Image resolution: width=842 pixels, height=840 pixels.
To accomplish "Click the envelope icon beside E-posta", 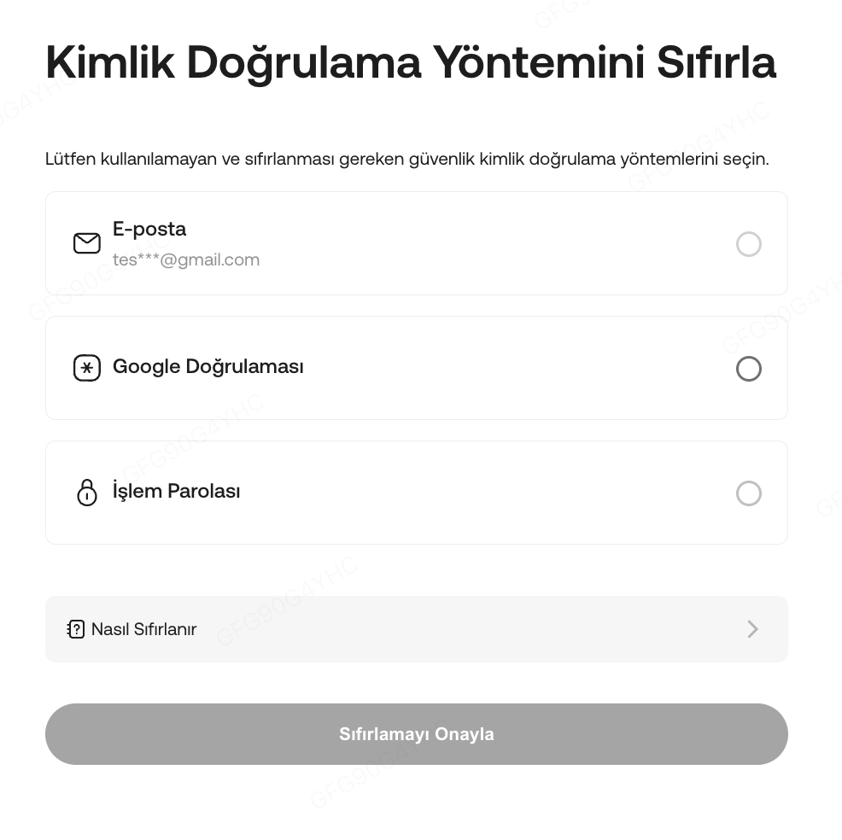I will pyautogui.click(x=86, y=243).
